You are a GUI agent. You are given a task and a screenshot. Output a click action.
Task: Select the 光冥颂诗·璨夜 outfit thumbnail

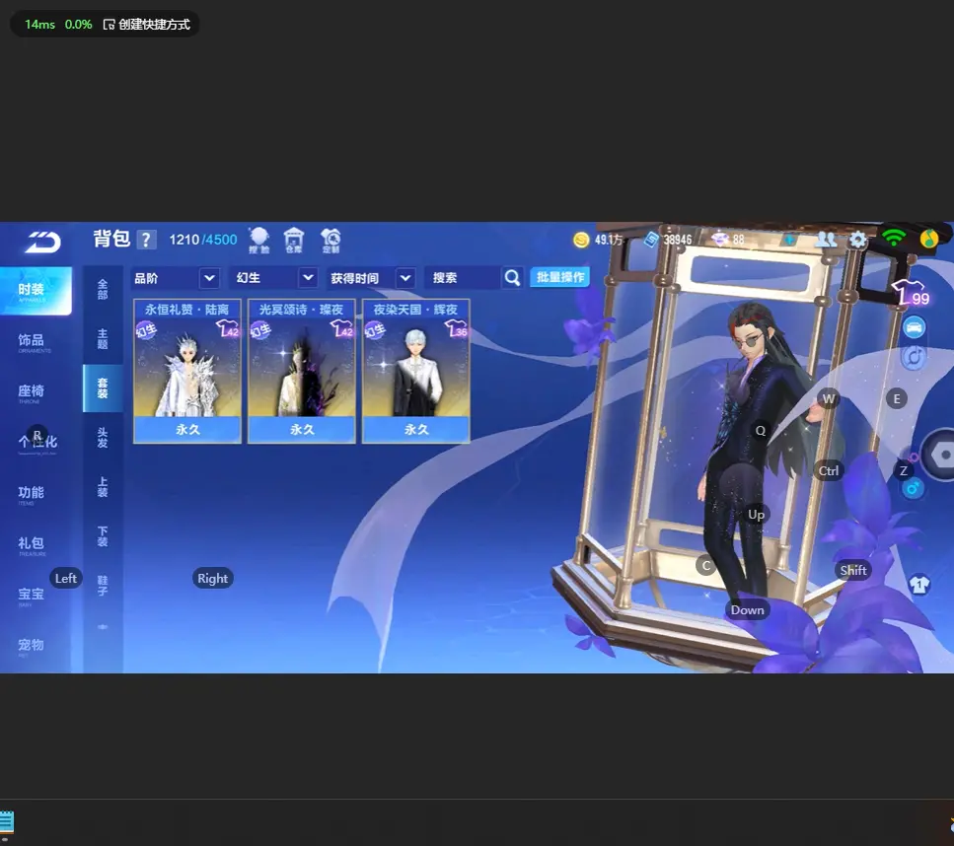coord(302,368)
